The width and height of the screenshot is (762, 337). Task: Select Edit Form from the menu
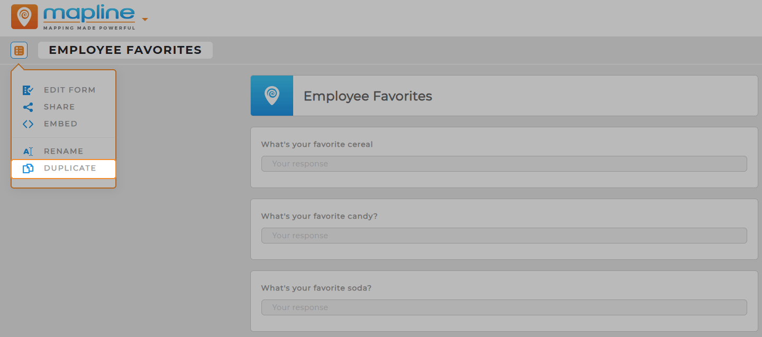69,90
